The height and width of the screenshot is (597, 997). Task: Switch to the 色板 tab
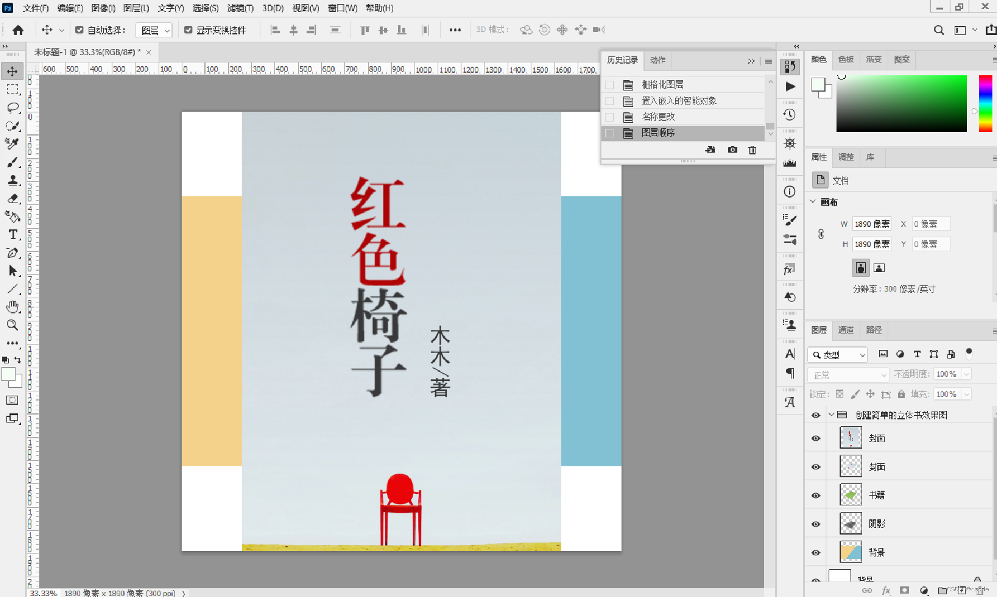pos(846,60)
